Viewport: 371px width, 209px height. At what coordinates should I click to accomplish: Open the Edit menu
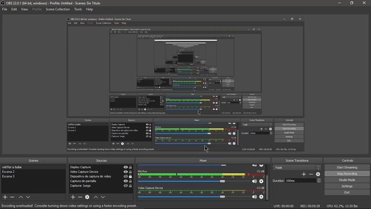pos(14,9)
